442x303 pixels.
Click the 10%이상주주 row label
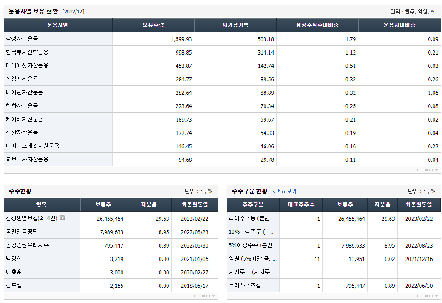click(252, 231)
